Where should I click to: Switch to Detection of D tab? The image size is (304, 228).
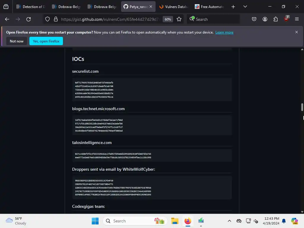tap(31, 7)
